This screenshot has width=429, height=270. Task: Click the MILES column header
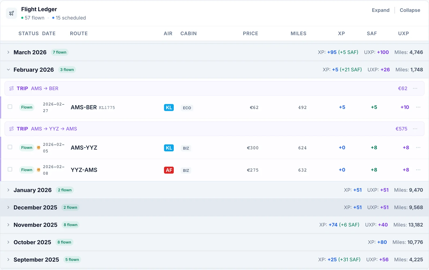click(x=298, y=33)
